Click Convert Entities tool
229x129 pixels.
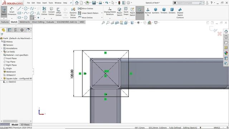pyautogui.click(x=51, y=11)
